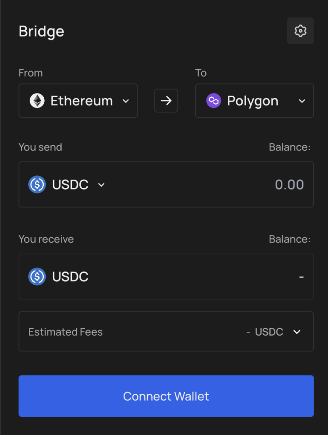This screenshot has height=435, width=328.
Task: Click the Balance label above You send
Action: point(289,147)
